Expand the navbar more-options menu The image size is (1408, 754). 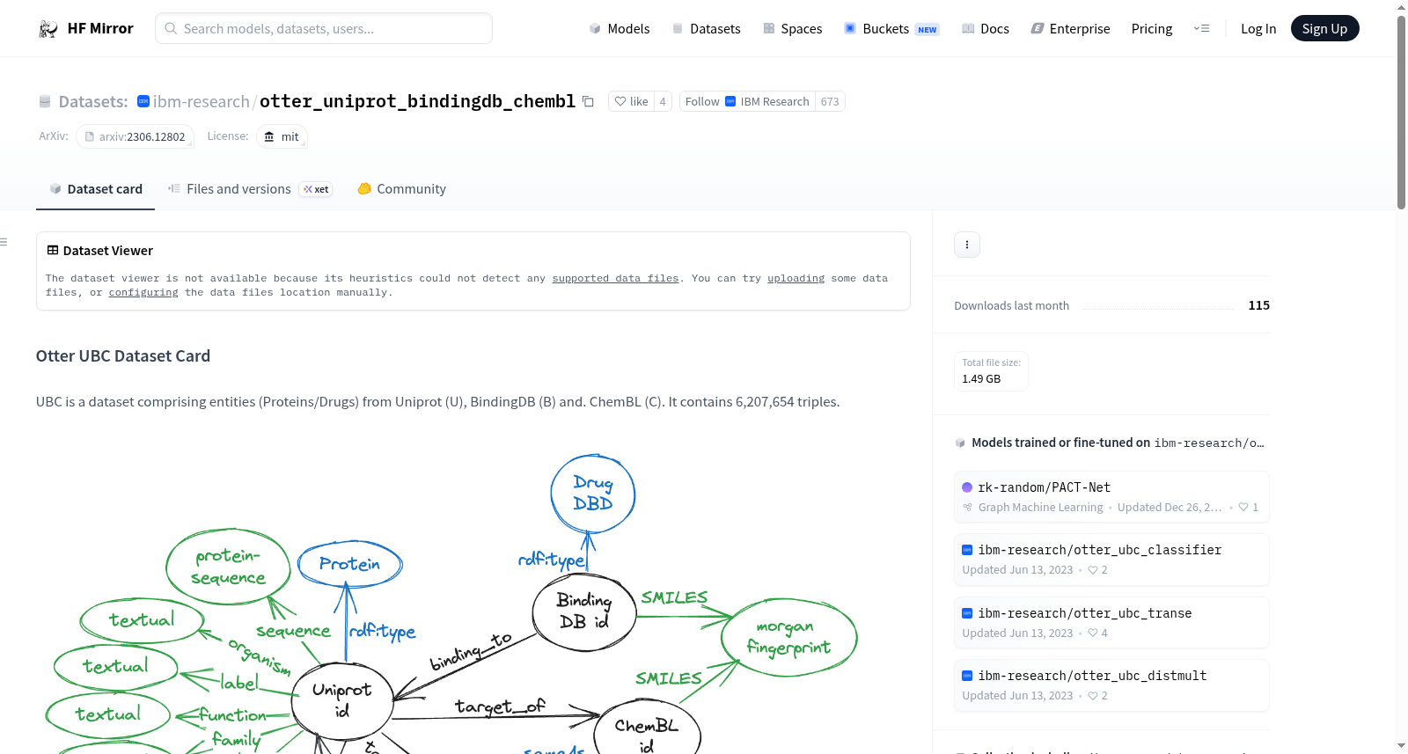[1201, 28]
